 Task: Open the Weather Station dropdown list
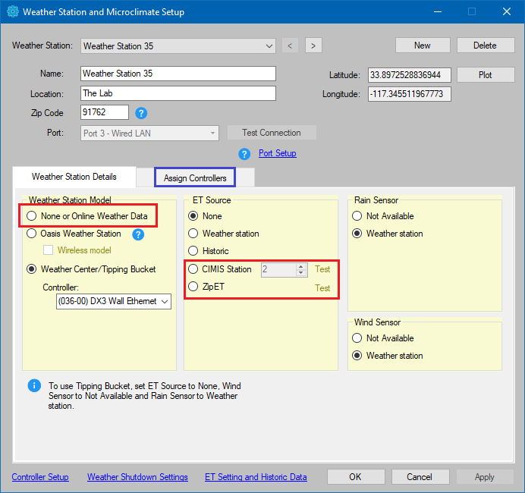point(178,46)
